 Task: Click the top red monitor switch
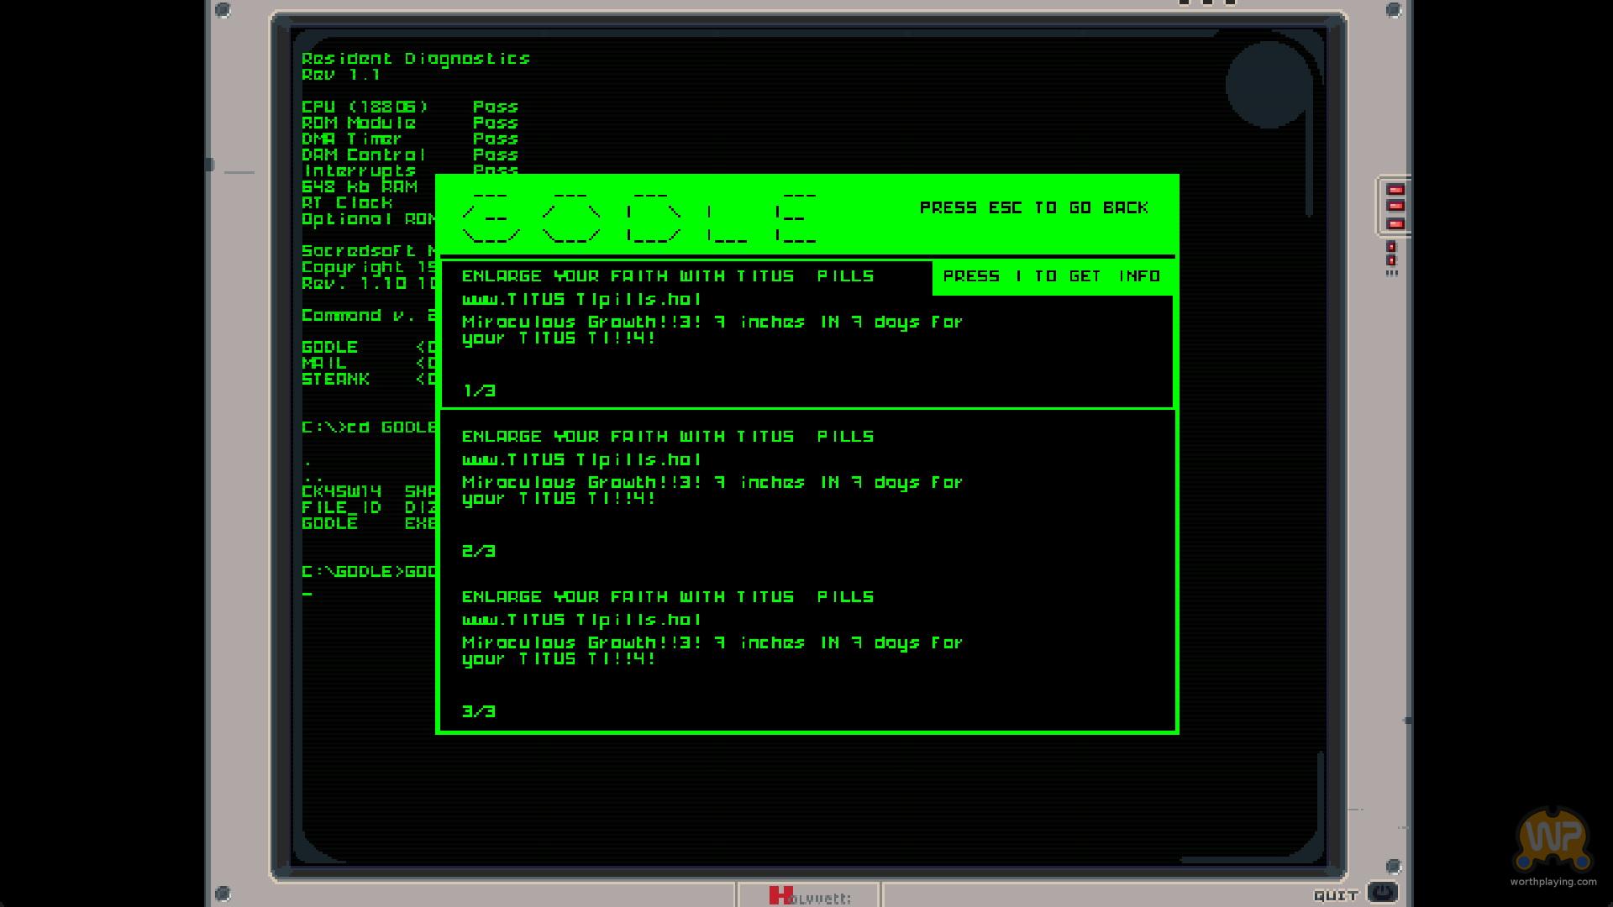[1395, 190]
